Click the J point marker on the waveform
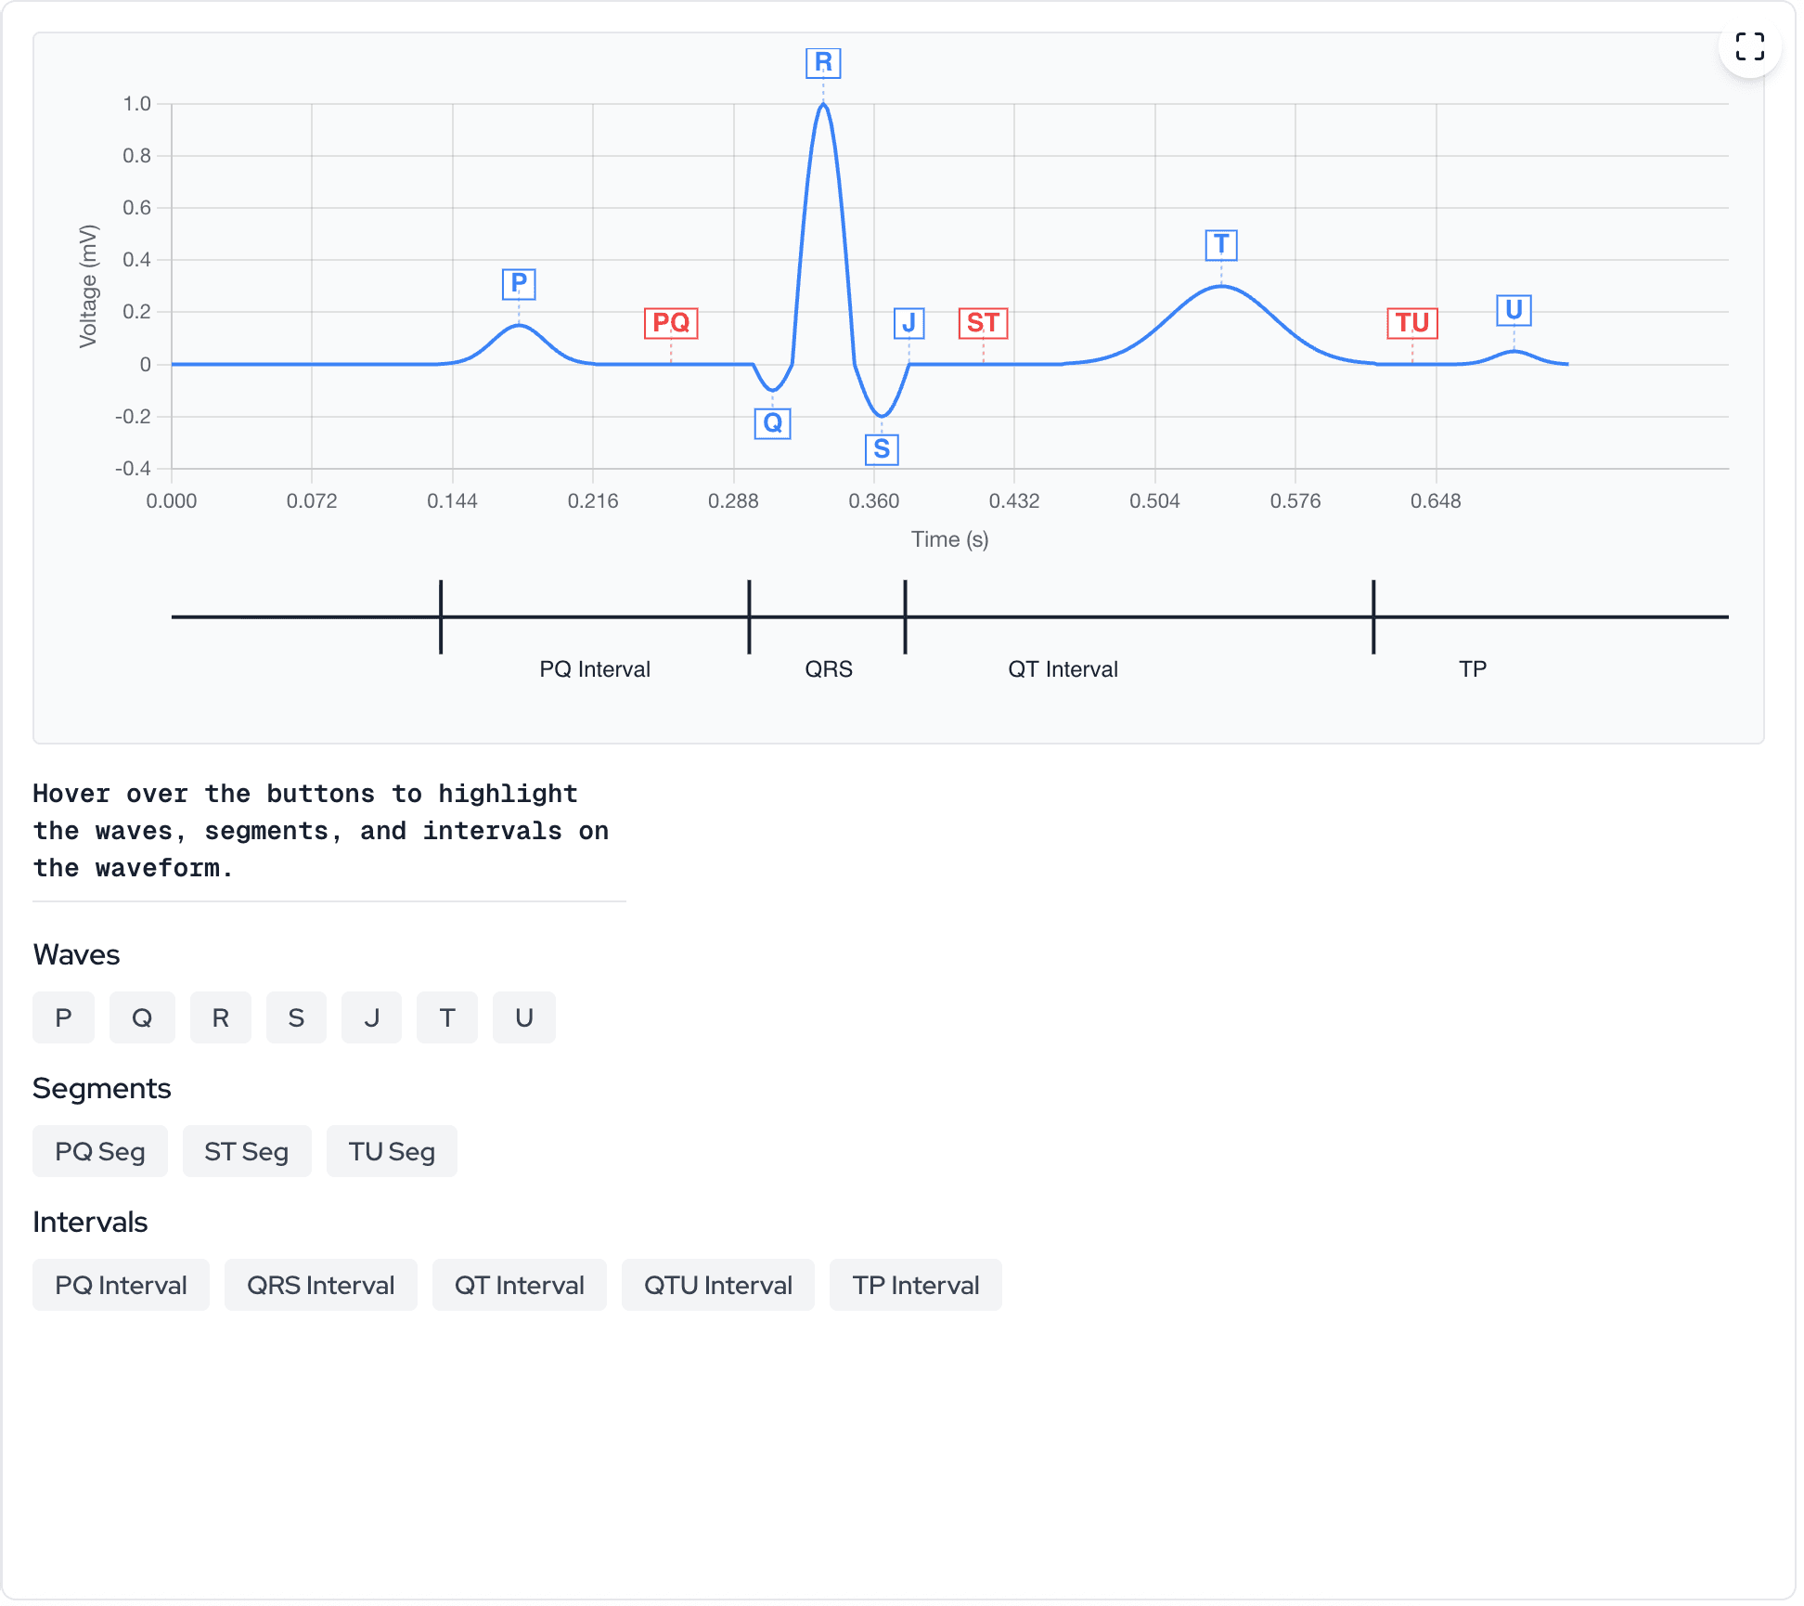The width and height of the screenshot is (1804, 1606). point(909,323)
